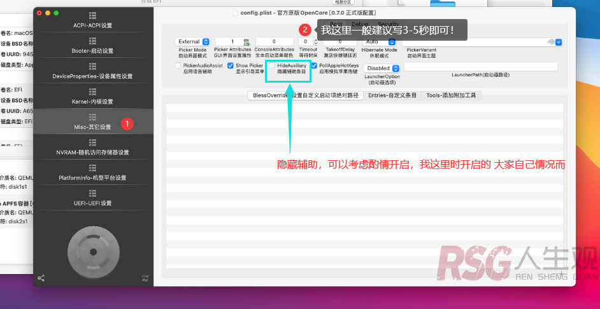The image size is (600, 309).
Task: Switch to the Entries-自定义条目 tab
Action: coord(392,95)
